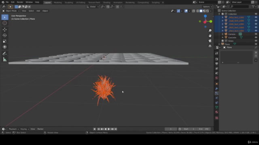This screenshot has height=145, width=259.
Task: Add particle system slot with plus button
Action: coord(256,53)
